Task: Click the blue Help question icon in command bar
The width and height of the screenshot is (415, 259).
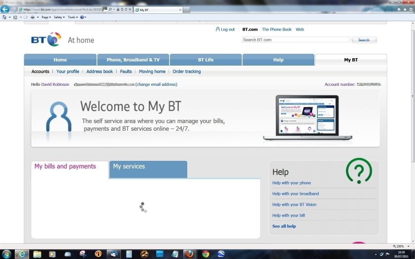Action: click(x=82, y=17)
